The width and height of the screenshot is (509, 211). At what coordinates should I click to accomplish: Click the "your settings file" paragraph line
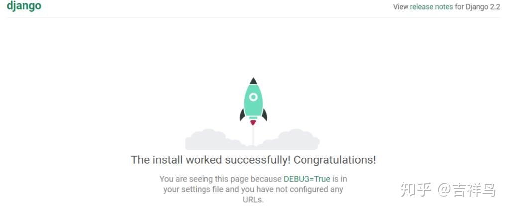pyautogui.click(x=253, y=189)
